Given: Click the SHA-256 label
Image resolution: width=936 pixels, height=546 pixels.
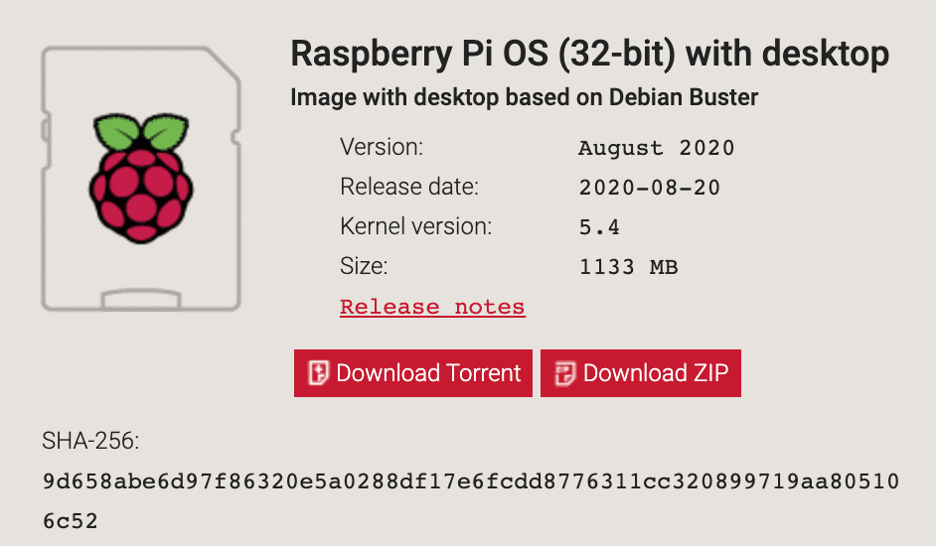Looking at the screenshot, I should pyautogui.click(x=90, y=441).
